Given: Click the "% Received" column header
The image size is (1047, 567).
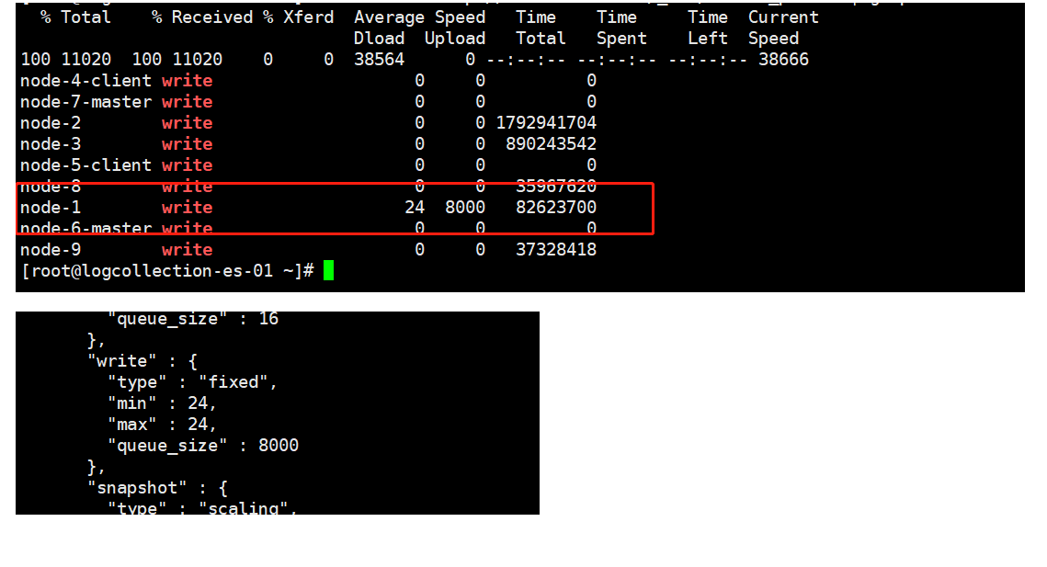Looking at the screenshot, I should click(202, 17).
